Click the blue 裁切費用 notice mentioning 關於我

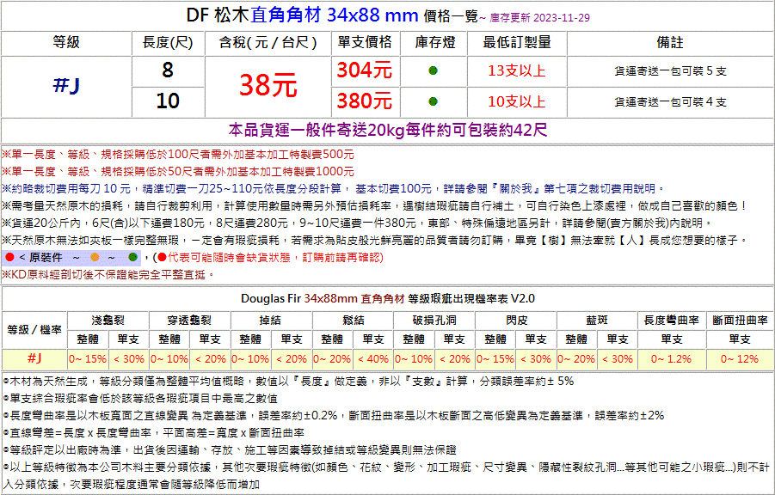(x=334, y=189)
